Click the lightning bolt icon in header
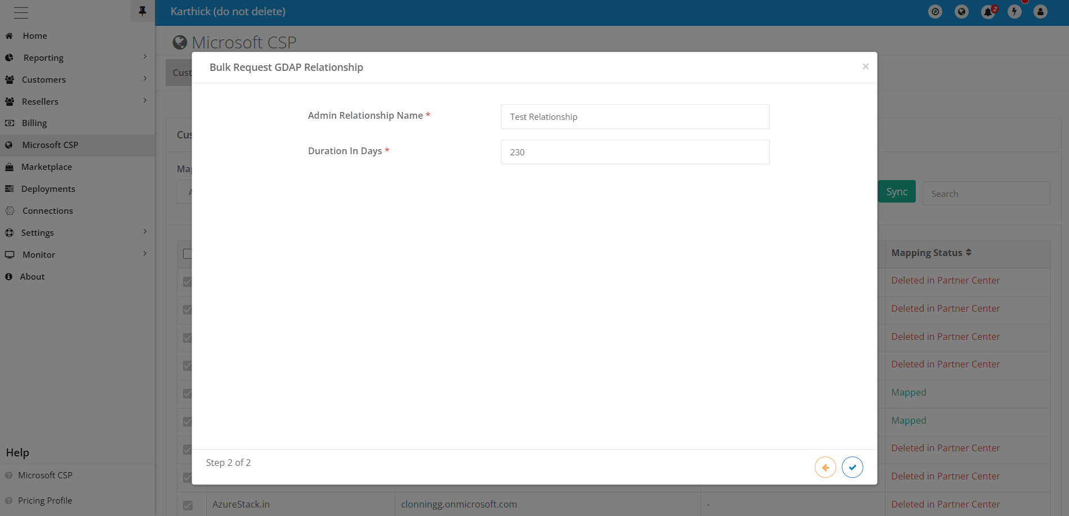This screenshot has width=1069, height=516. [x=1014, y=12]
